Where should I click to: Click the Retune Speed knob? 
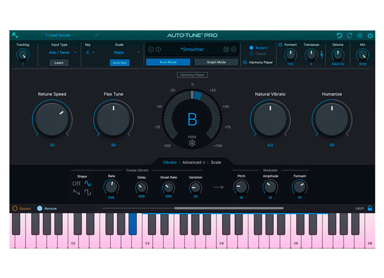tap(52, 119)
